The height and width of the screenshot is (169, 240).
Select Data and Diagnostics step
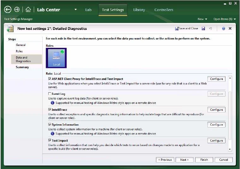point(27,59)
